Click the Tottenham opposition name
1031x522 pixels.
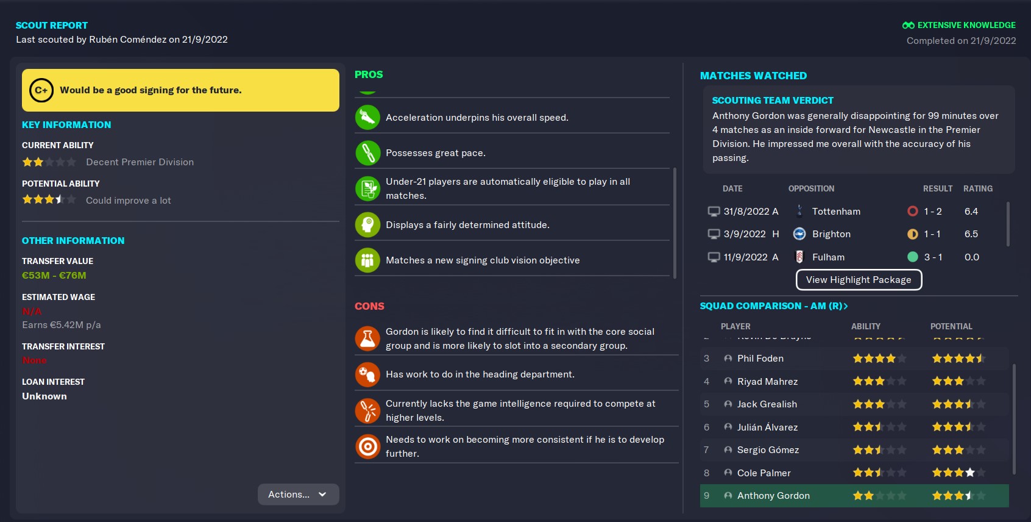(x=836, y=212)
